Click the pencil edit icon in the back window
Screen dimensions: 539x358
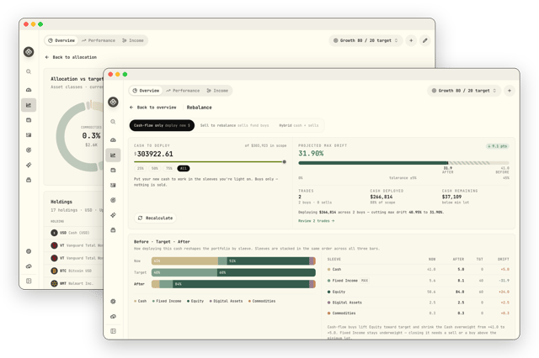point(424,40)
